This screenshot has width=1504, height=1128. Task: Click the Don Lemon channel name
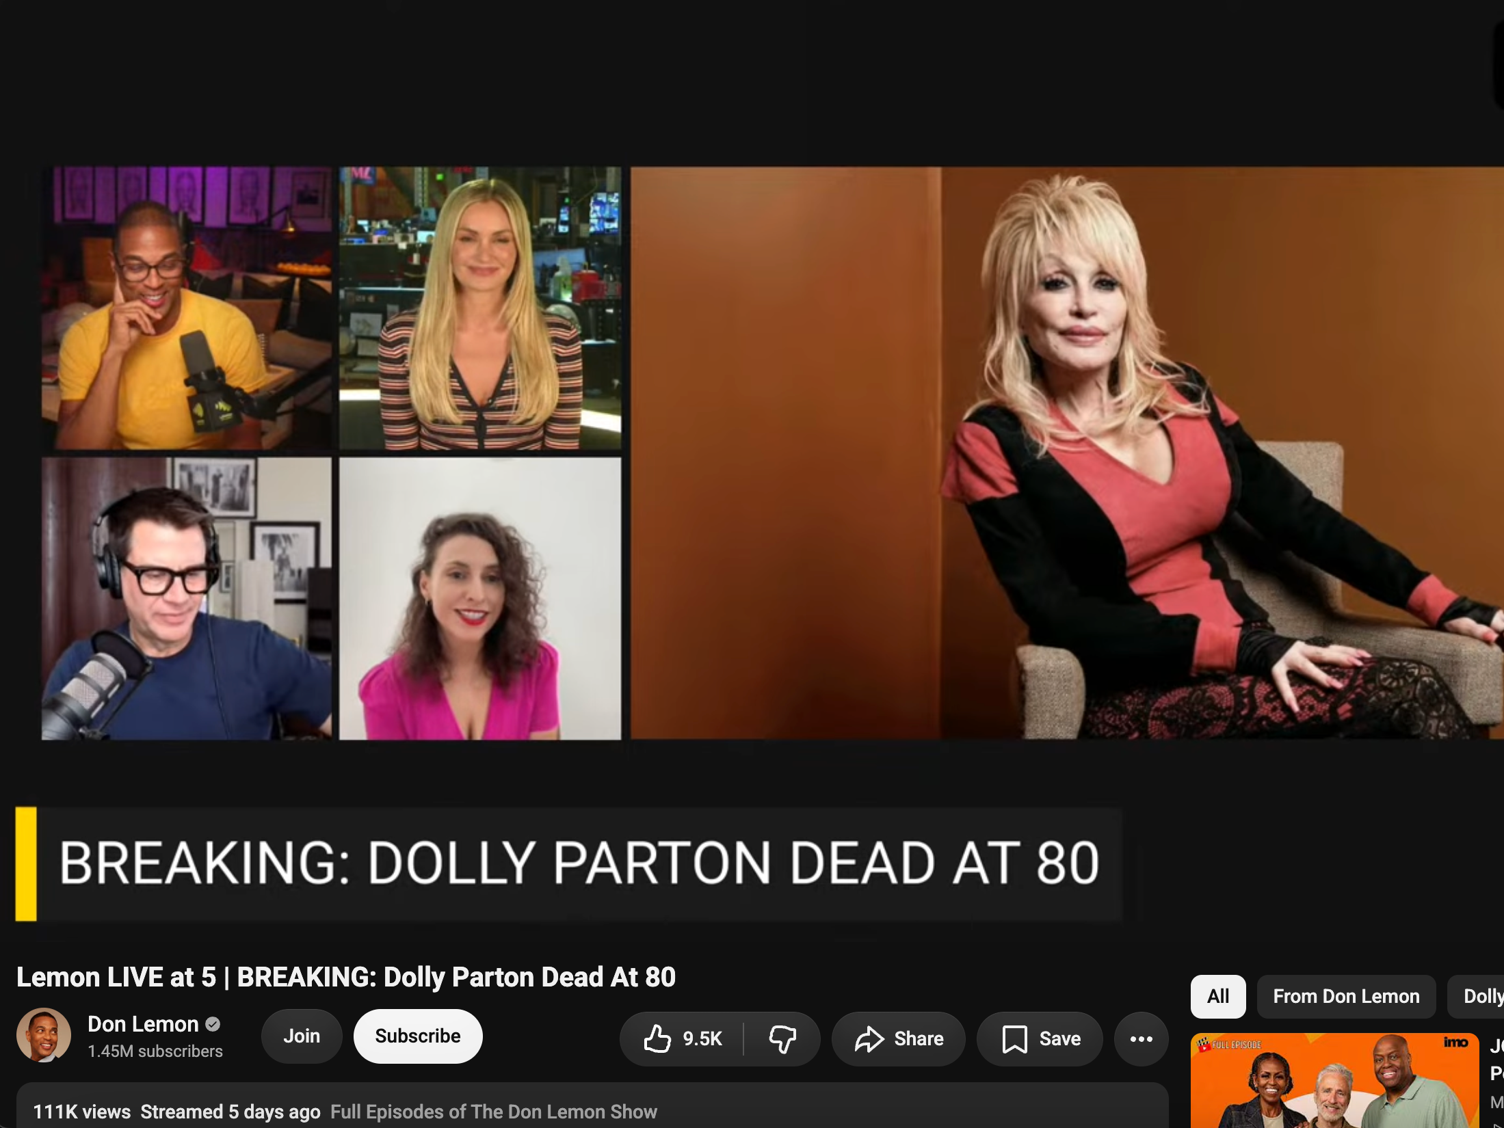click(143, 1024)
